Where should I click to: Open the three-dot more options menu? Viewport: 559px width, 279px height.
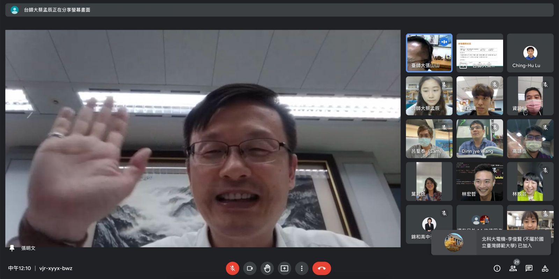[x=302, y=268]
